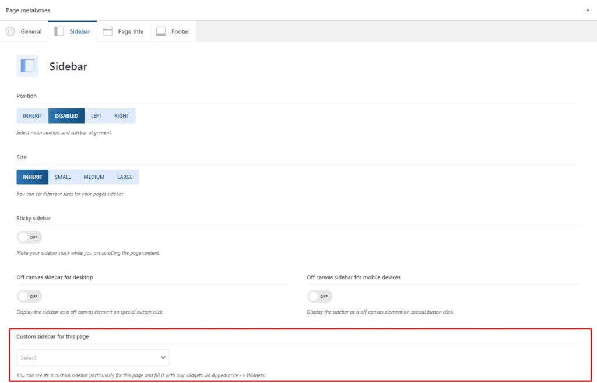Click the General tab gear icon
597x383 pixels.
pyautogui.click(x=10, y=31)
